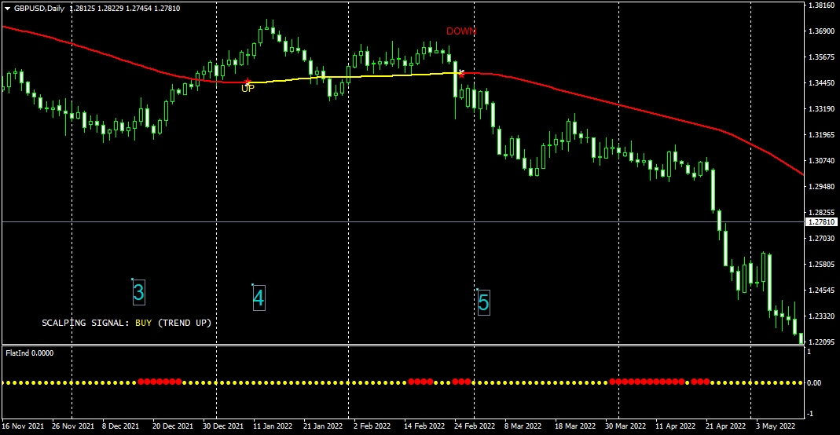Viewport: 840px width, 435px height.
Task: Click the FlatInd 0.0000 indicator label
Action: tap(29, 353)
